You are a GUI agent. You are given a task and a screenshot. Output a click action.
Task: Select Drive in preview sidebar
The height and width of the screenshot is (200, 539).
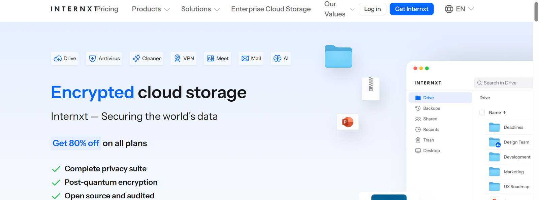pyautogui.click(x=440, y=98)
